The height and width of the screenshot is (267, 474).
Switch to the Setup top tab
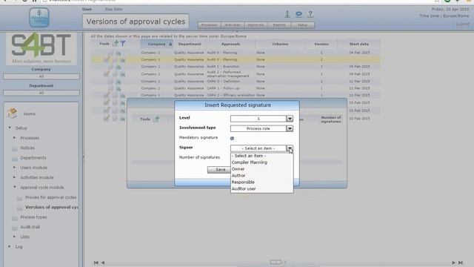coord(303,25)
